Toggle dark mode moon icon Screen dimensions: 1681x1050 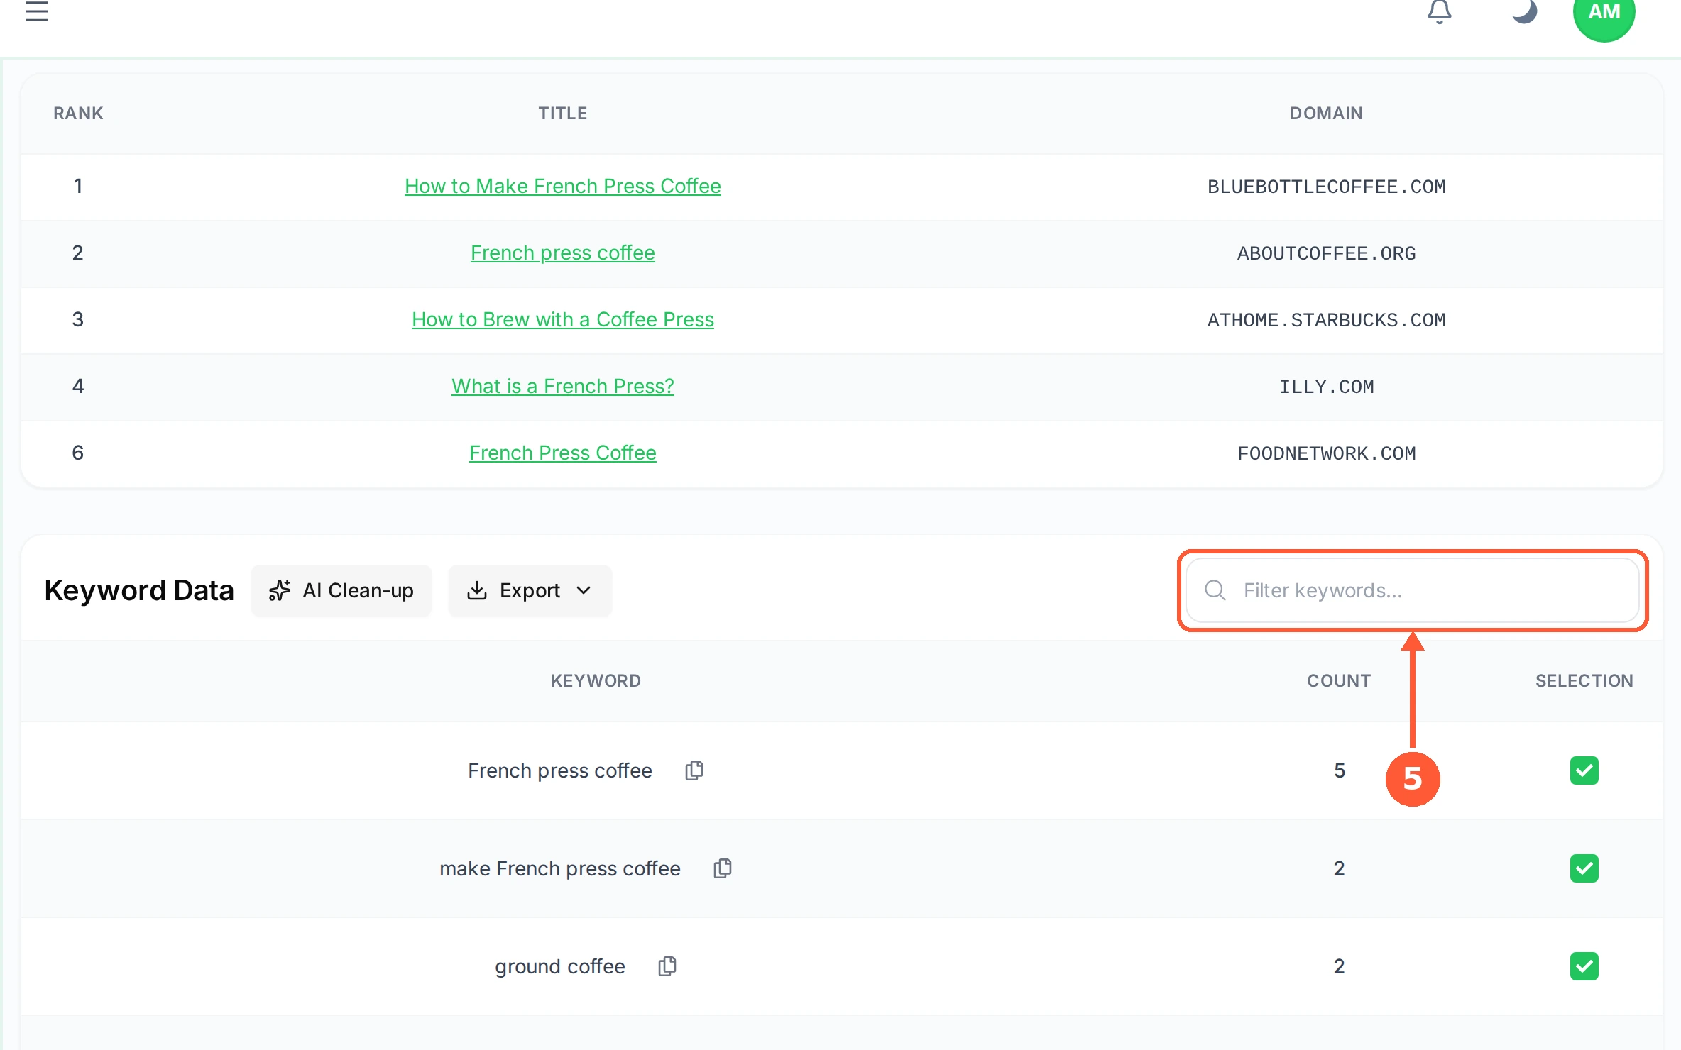(1524, 11)
